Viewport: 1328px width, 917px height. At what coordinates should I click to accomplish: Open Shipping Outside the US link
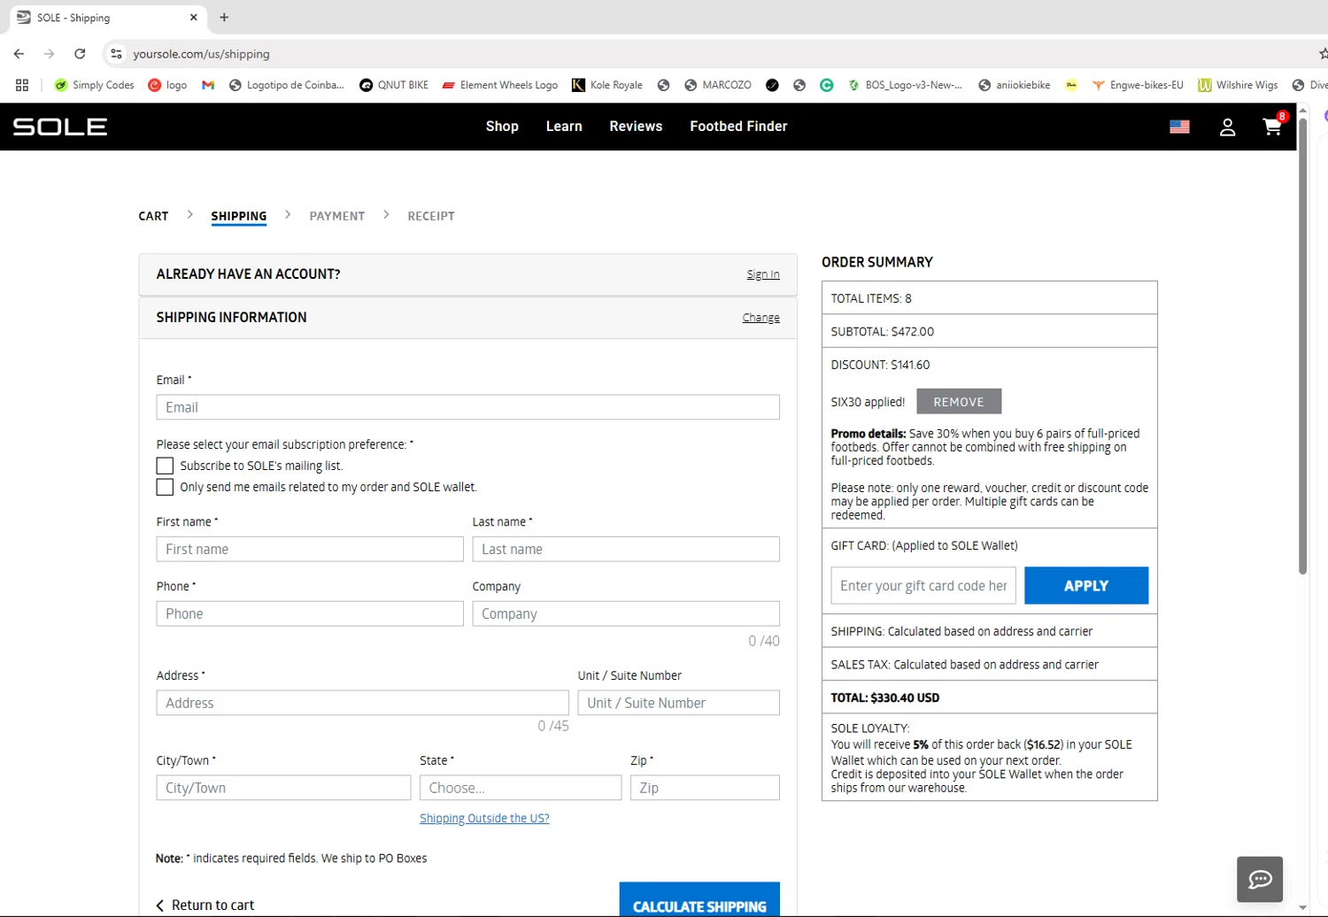click(x=484, y=819)
